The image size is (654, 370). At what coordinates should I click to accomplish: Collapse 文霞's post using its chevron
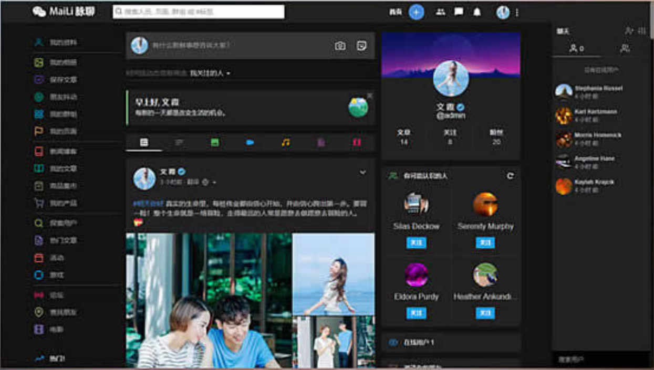tap(362, 172)
